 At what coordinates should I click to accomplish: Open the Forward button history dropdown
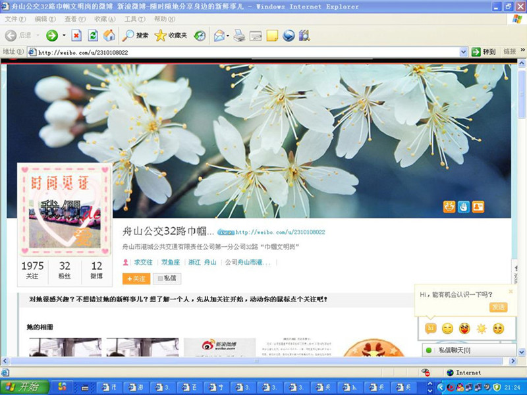pos(64,36)
